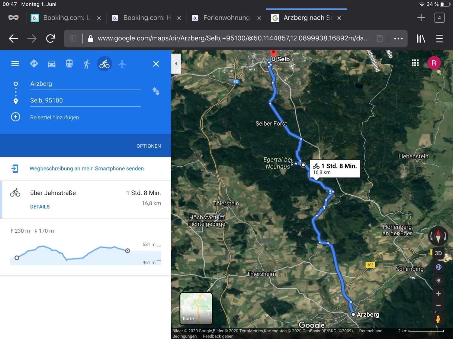Image resolution: width=453 pixels, height=339 pixels.
Task: Open the browser main menu
Action: (x=439, y=39)
